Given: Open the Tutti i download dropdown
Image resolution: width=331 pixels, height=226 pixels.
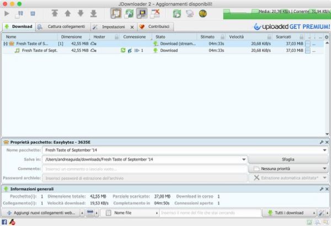Looking at the screenshot, I should 287,212.
